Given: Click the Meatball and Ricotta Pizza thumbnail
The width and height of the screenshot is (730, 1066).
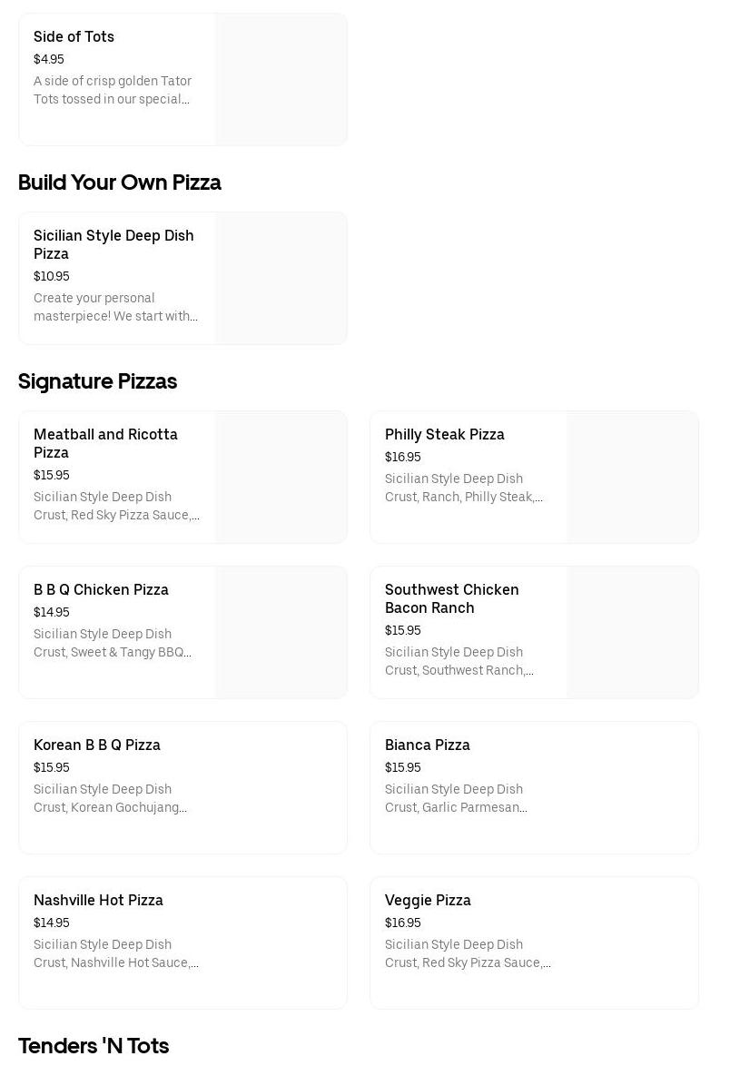Looking at the screenshot, I should (281, 478).
